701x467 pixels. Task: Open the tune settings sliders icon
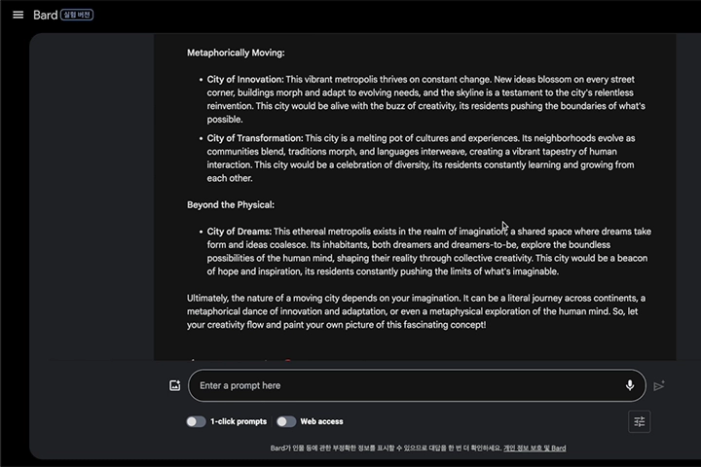tap(640, 421)
